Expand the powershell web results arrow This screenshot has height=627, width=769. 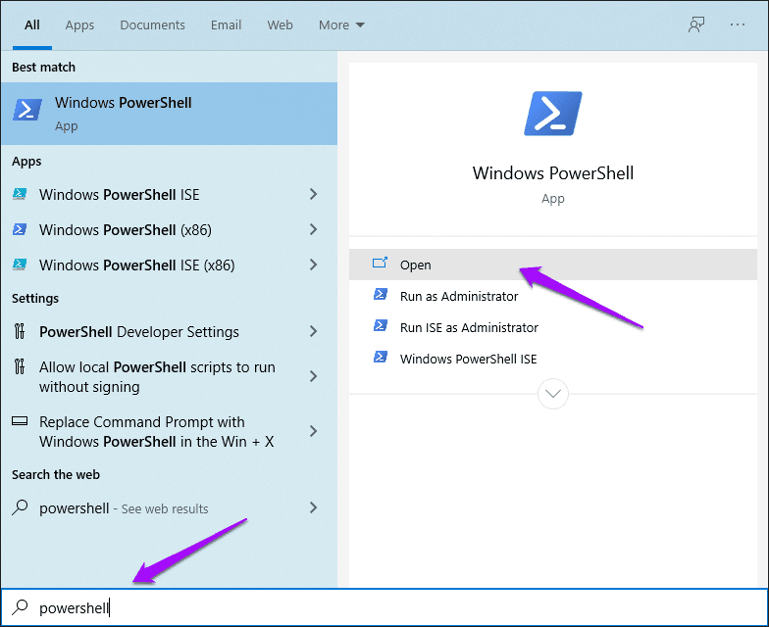[314, 507]
